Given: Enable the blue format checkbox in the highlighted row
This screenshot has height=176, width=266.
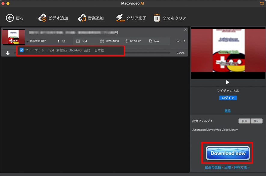Looking at the screenshot, I should click(21, 50).
